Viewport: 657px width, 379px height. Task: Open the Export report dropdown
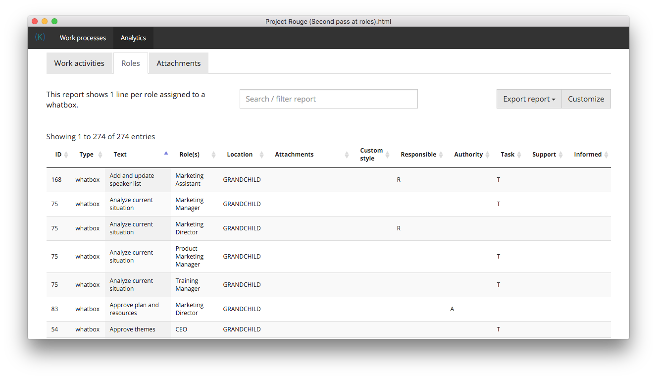click(529, 99)
